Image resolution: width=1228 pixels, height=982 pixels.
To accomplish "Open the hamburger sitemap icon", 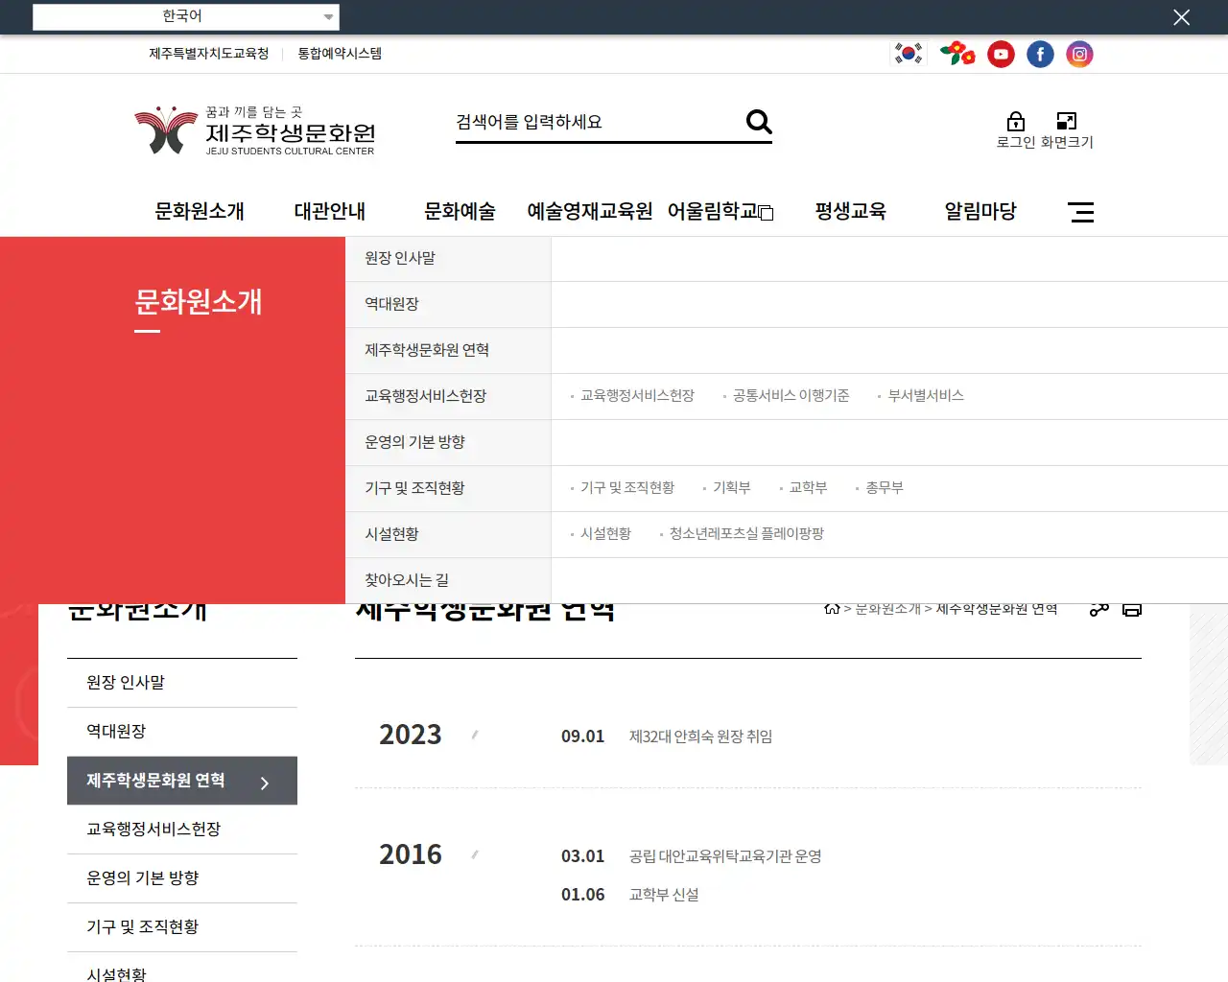I will pyautogui.click(x=1081, y=212).
